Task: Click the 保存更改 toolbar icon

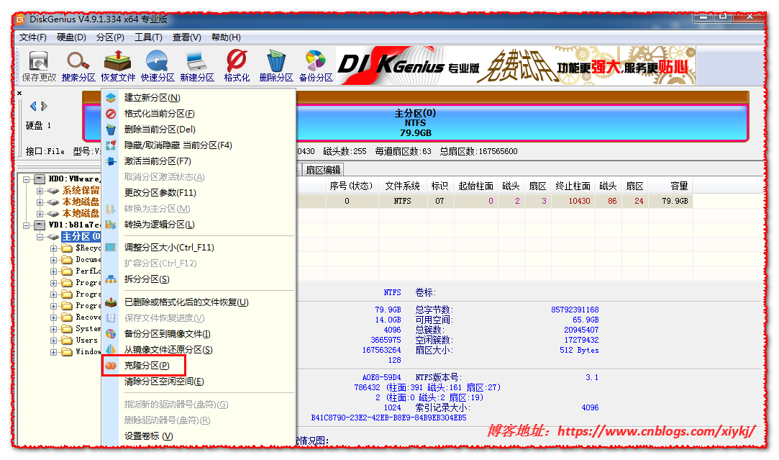Action: click(x=39, y=66)
